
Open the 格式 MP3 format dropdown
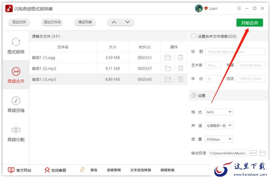coord(219,112)
